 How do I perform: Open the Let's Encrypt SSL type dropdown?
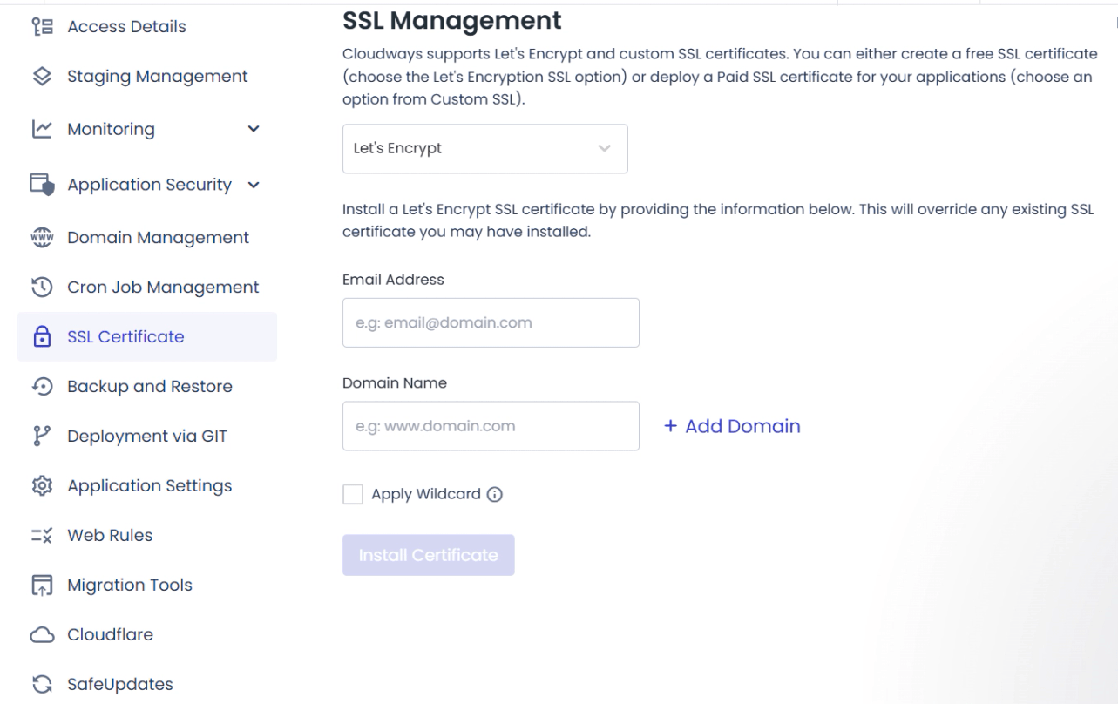pyautogui.click(x=484, y=149)
